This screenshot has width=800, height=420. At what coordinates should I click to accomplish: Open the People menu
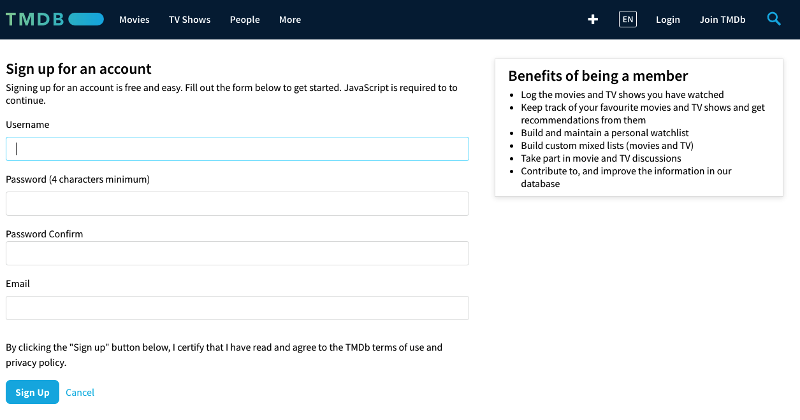(x=245, y=20)
